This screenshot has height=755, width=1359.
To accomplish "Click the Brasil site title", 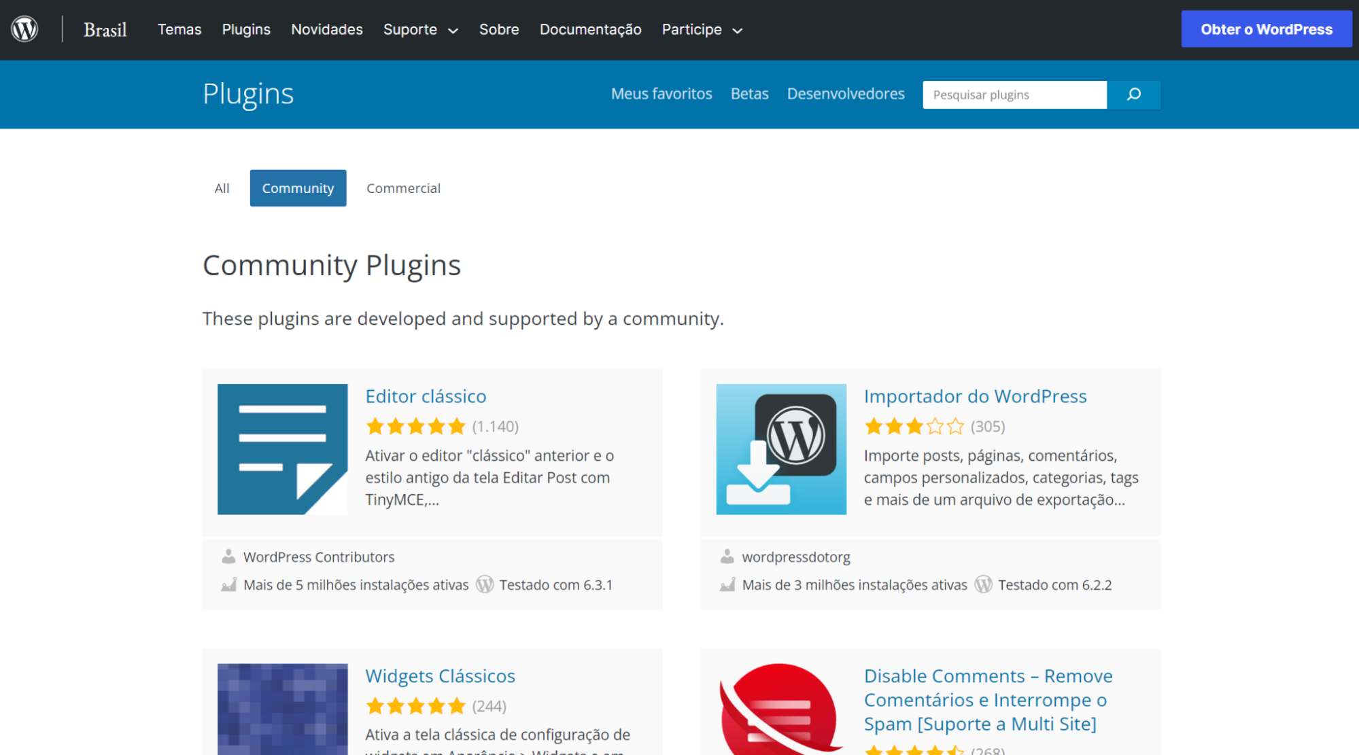I will (x=105, y=29).
